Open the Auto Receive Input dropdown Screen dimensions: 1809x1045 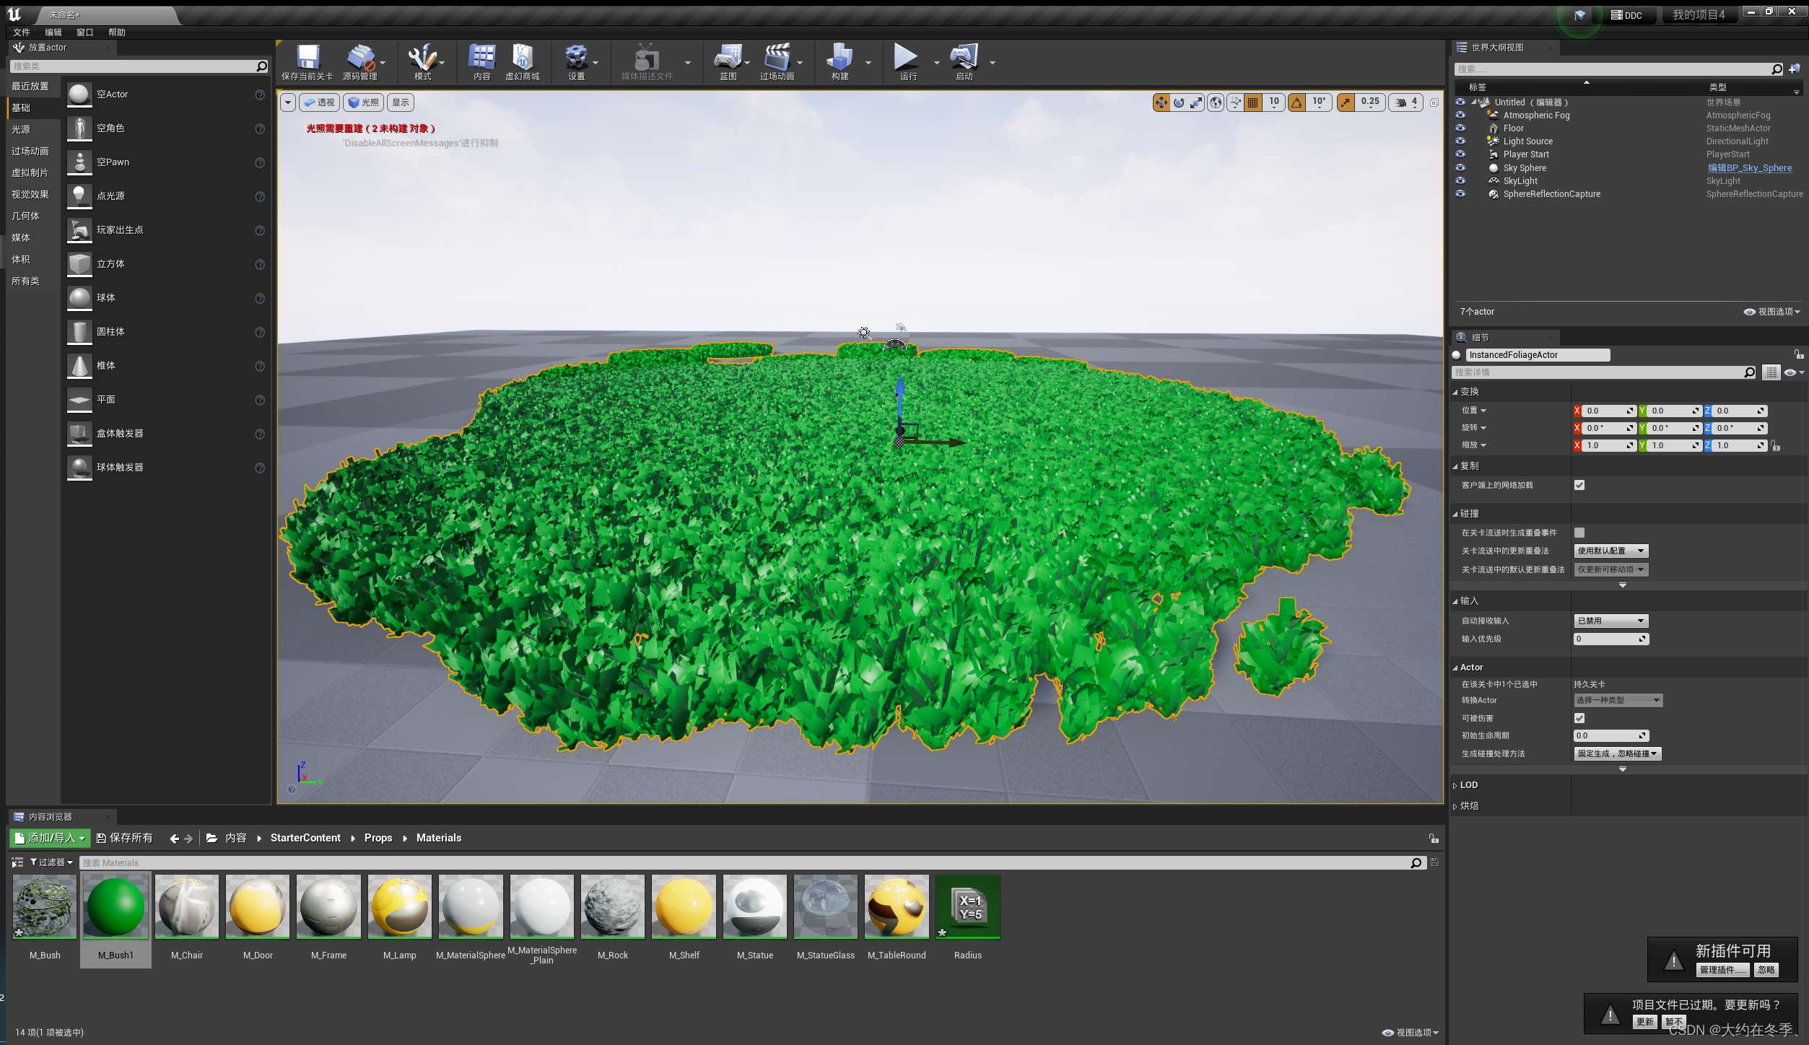click(1610, 621)
